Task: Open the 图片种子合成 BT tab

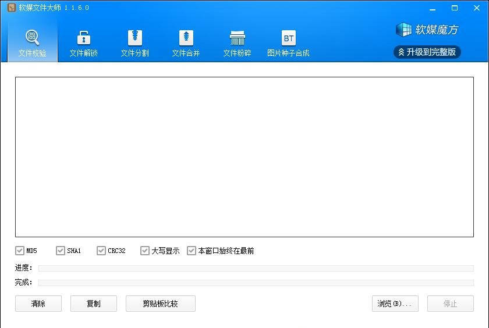Action: [288, 43]
